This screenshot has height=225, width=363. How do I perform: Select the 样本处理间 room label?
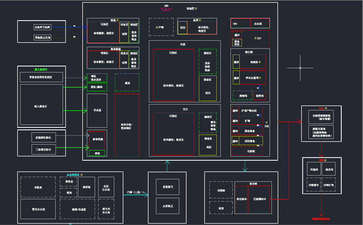tap(252, 78)
